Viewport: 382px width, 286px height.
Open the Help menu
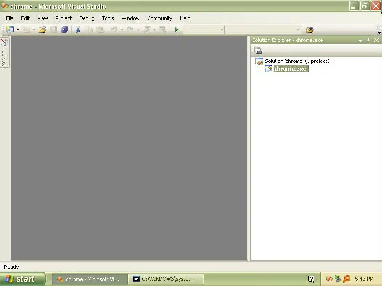[185, 18]
